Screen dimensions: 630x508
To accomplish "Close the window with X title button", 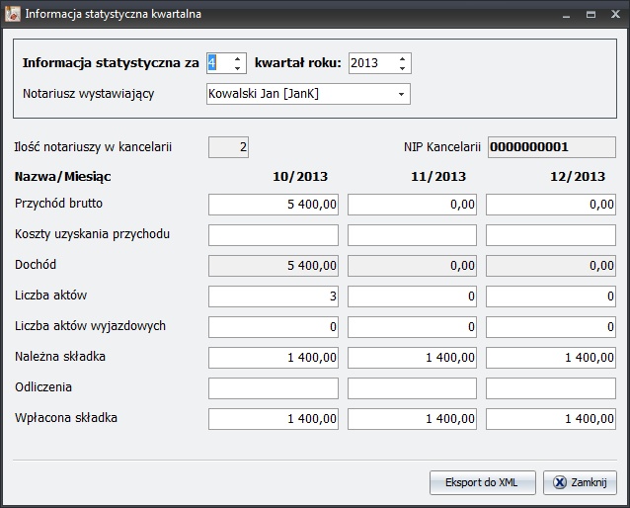I will pos(614,14).
